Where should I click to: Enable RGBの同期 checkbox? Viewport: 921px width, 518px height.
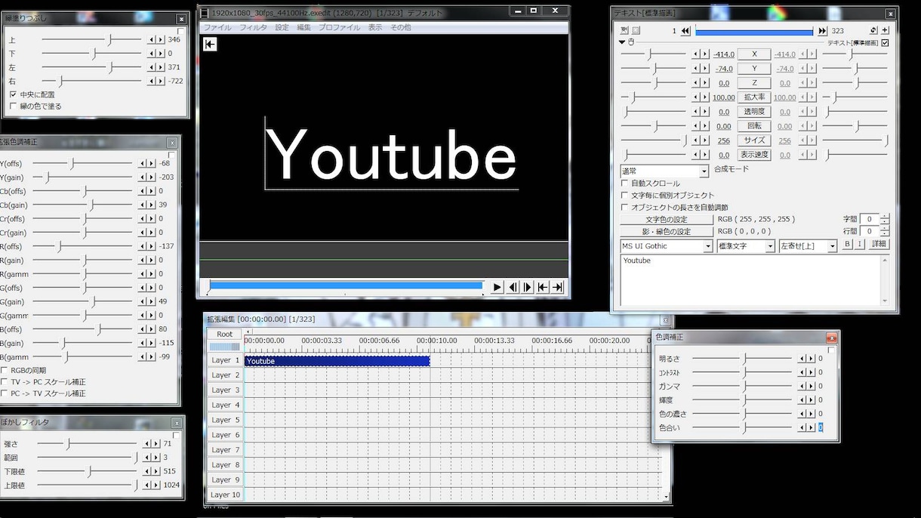tap(5, 371)
